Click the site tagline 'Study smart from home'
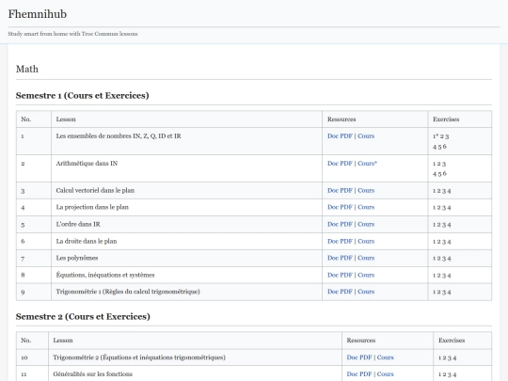Image resolution: width=508 pixels, height=381 pixels. point(72,34)
